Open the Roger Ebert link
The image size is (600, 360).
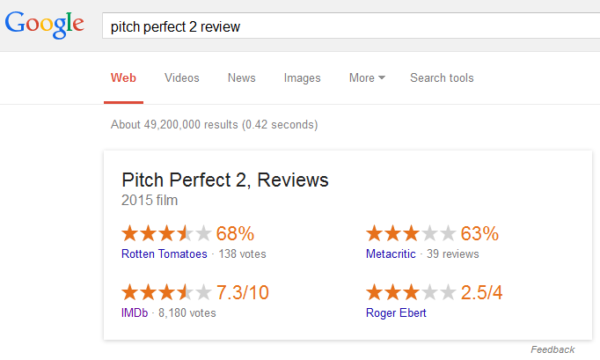[397, 312]
